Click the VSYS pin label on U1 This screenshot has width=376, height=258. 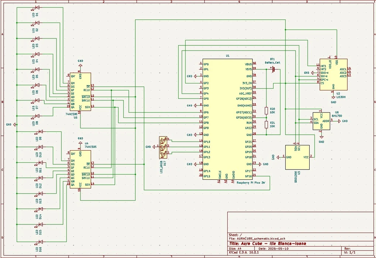click(x=249, y=69)
